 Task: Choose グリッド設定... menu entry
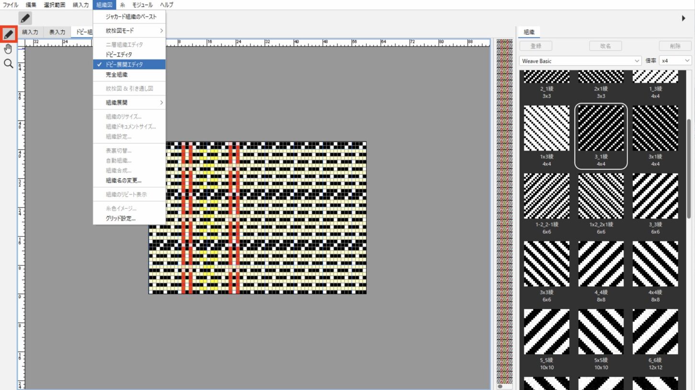(129, 218)
